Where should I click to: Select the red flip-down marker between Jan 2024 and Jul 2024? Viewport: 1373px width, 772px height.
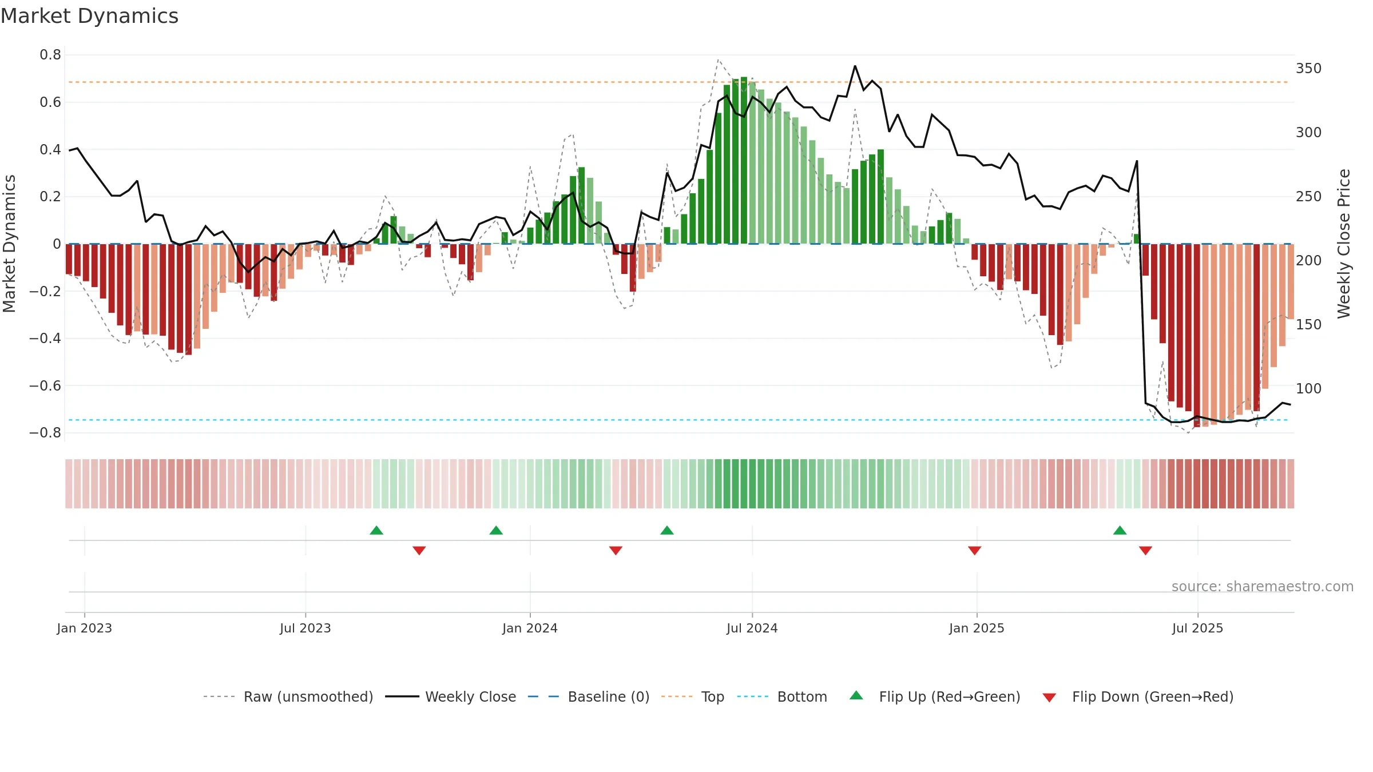tap(616, 550)
